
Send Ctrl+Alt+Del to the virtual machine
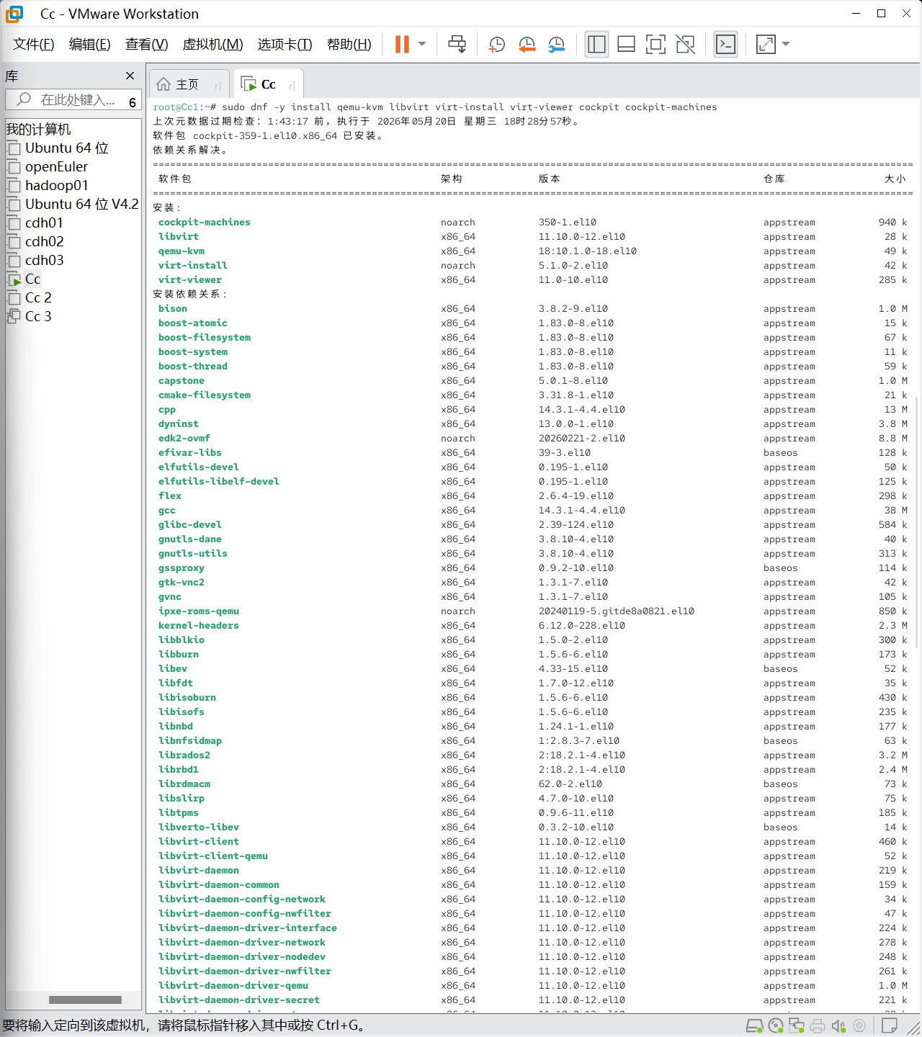coord(457,44)
